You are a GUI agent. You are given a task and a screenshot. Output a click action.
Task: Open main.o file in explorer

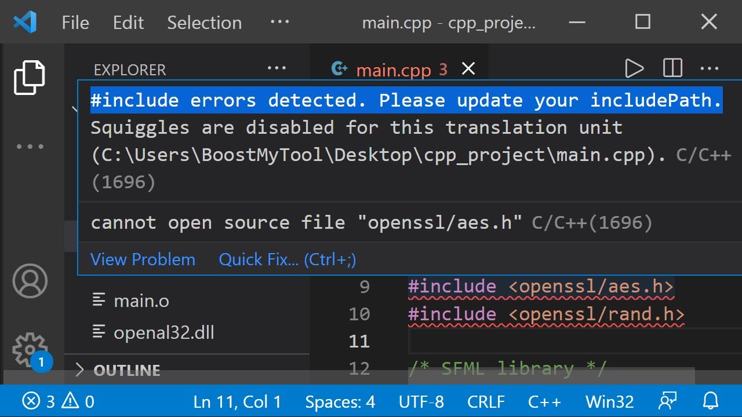[x=141, y=301]
